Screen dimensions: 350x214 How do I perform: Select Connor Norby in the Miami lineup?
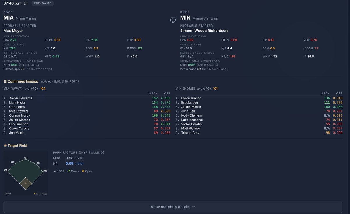click(20, 115)
